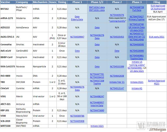Screen dimensions: 167x132
Task: Open NCT04405908 Clover Biopharma link
Action: (x=77, y=121)
